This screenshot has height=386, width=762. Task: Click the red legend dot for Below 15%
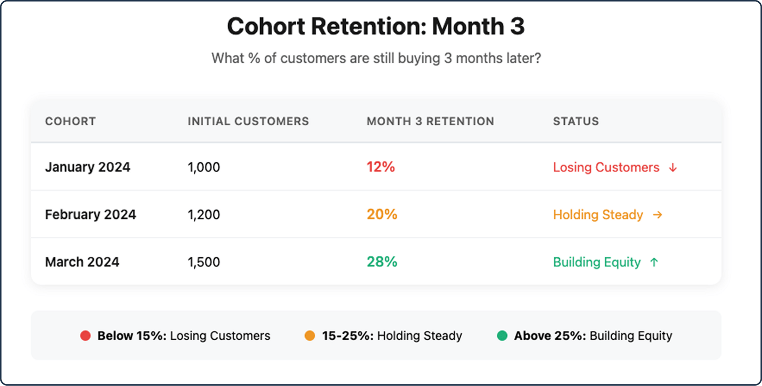coord(85,336)
